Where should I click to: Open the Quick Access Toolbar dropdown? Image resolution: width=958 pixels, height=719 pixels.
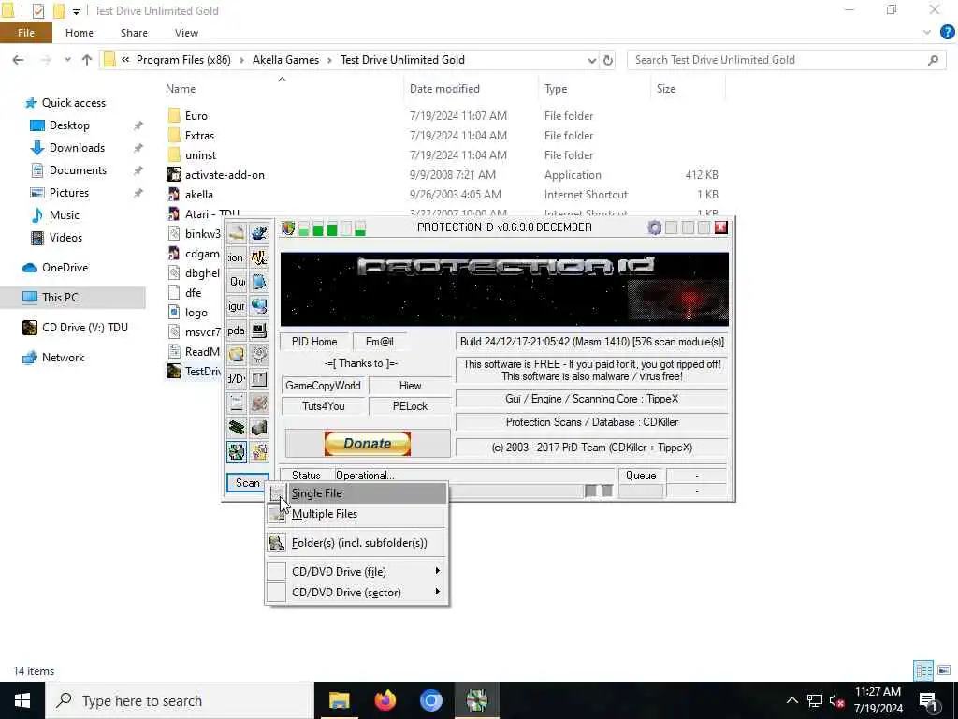pos(76,11)
